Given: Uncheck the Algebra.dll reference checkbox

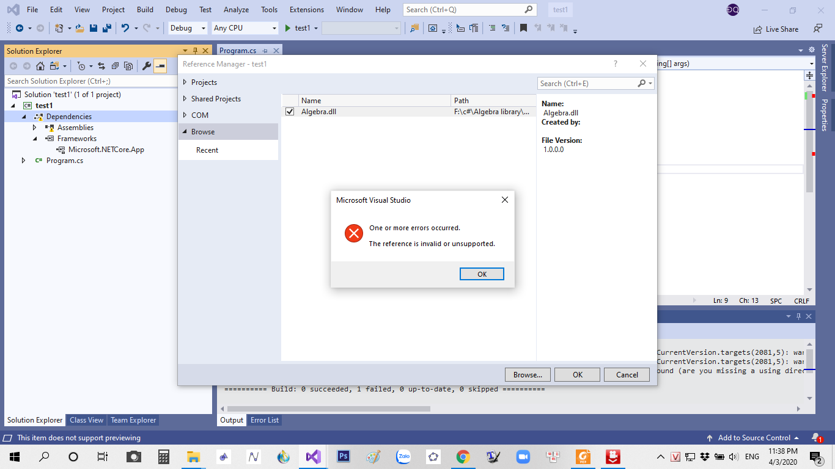Looking at the screenshot, I should coord(290,112).
